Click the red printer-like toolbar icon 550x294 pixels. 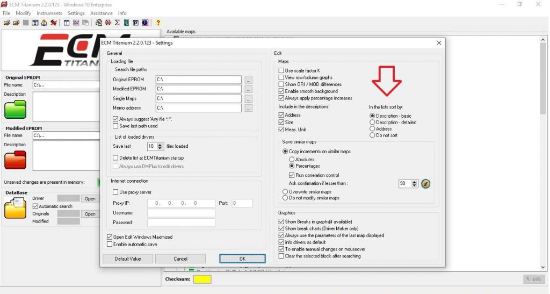[108, 23]
